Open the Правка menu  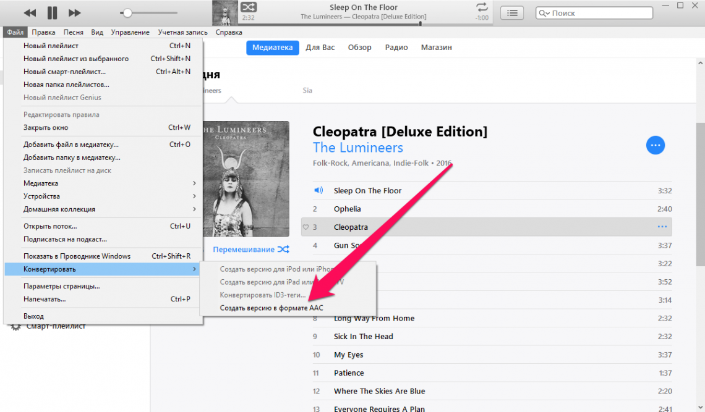pos(43,32)
